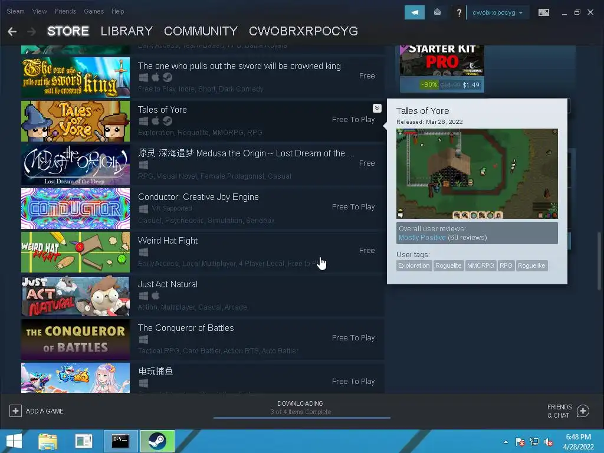The height and width of the screenshot is (453, 604).
Task: Click the muted volume tray icon
Action: coord(548,441)
